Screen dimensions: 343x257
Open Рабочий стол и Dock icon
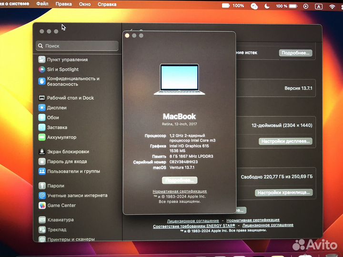click(x=42, y=98)
